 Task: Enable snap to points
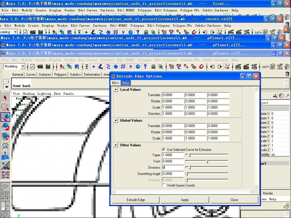click(x=186, y=67)
